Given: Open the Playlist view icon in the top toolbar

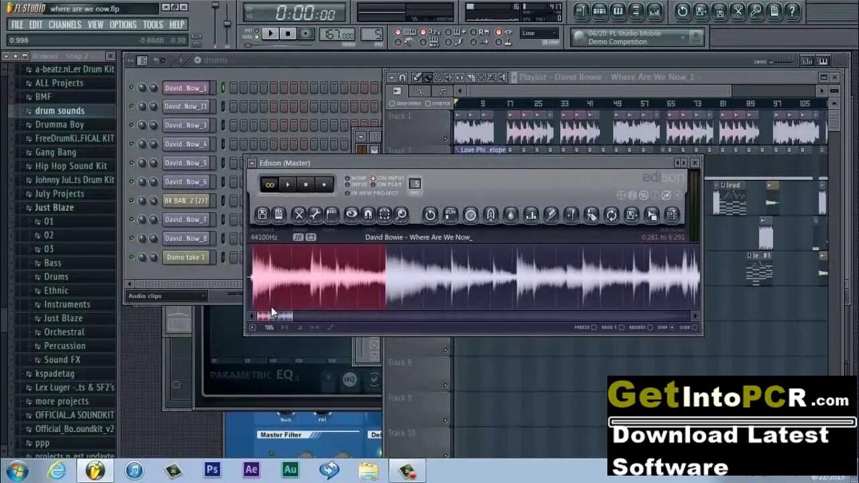Looking at the screenshot, I should point(581,11).
